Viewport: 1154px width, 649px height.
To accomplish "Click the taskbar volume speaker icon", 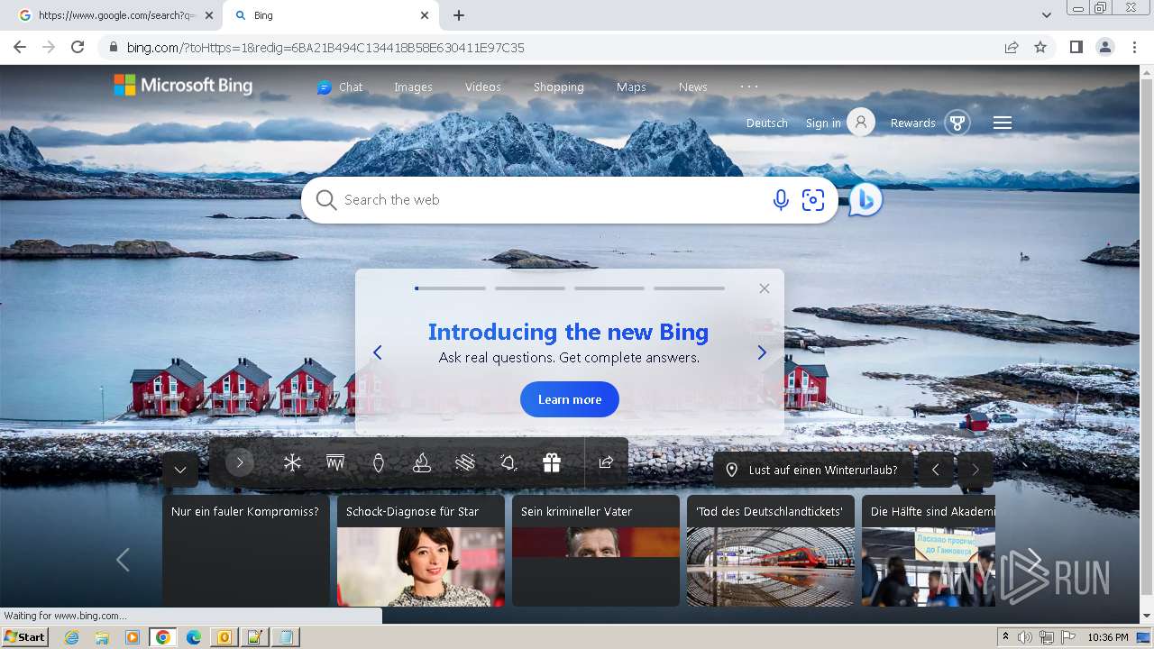I will pos(1025,637).
